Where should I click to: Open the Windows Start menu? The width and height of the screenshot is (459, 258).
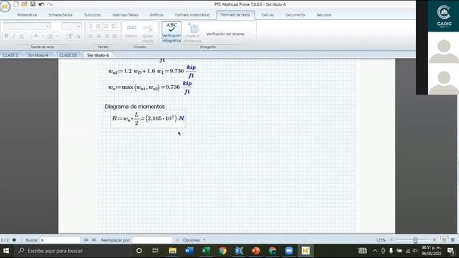pos(6,251)
